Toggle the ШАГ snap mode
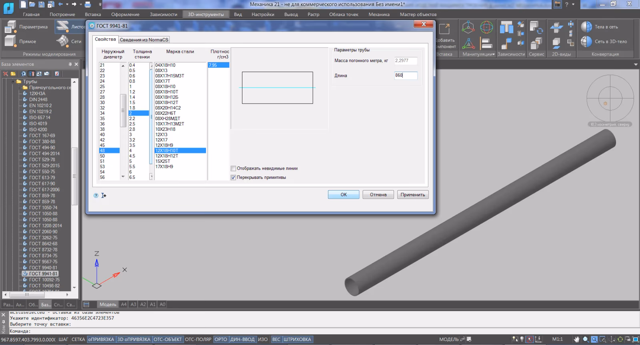The image size is (640, 345). 64,339
